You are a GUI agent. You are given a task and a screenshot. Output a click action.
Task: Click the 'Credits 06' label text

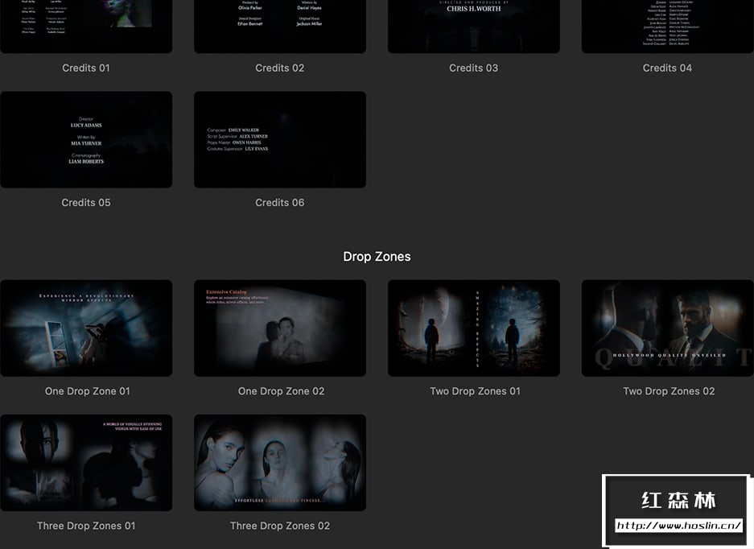tap(280, 203)
